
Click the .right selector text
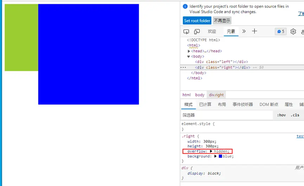[x=188, y=136]
